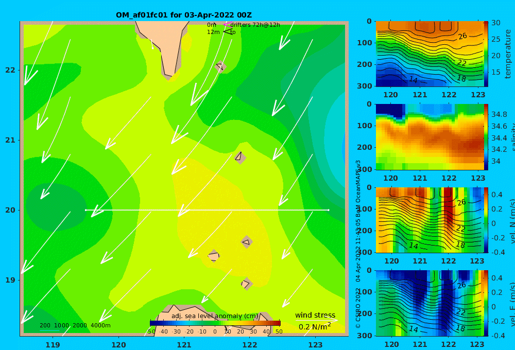Image resolution: width=515 pixels, height=350 pixels.
Task: Click the 'wind stress' label
Action: 315,315
